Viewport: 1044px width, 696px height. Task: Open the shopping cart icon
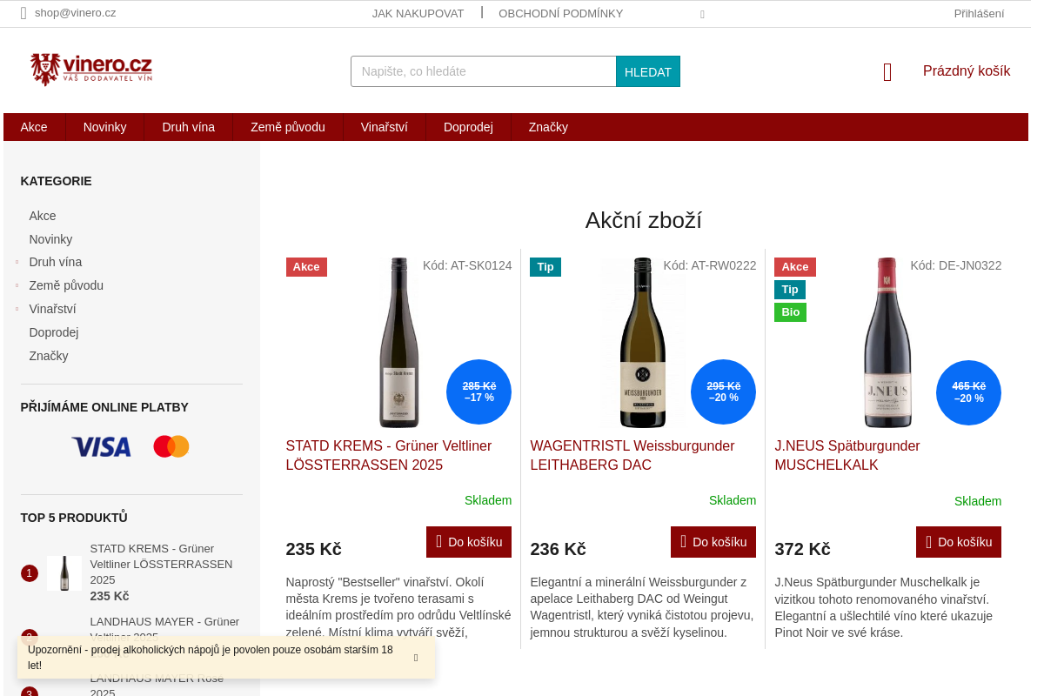point(887,72)
